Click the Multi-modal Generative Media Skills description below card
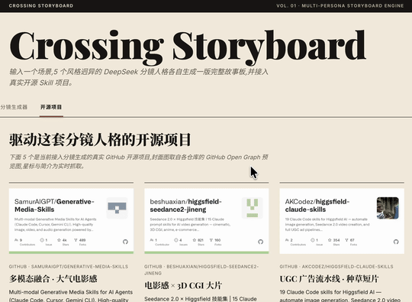 [x=71, y=296]
